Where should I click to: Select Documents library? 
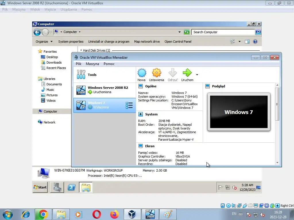coord(51,84)
